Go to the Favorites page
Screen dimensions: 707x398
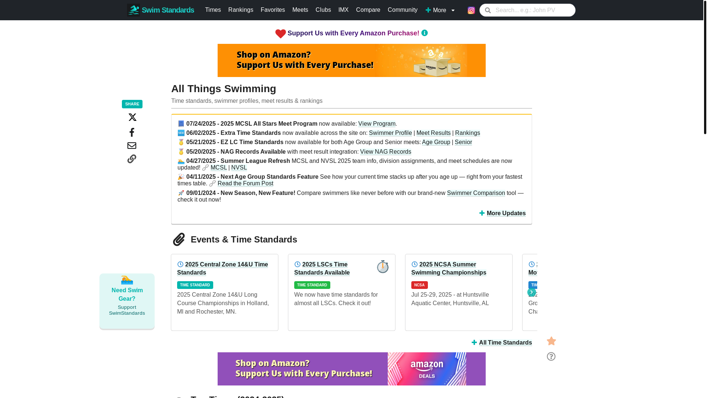coord(273,10)
